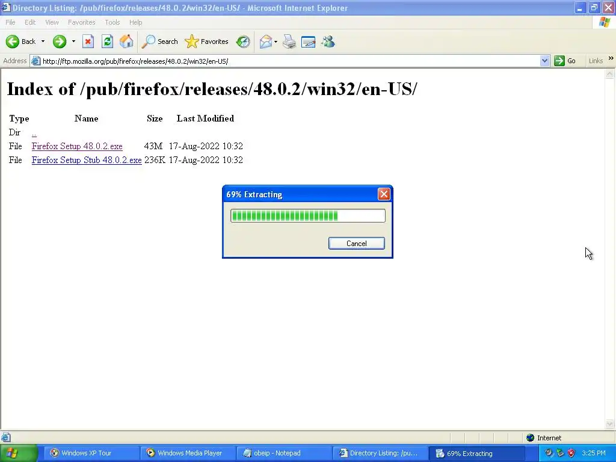Screen dimensions: 616x462
Task: Switch to Directory Listing taskbar button
Action: 380,453
